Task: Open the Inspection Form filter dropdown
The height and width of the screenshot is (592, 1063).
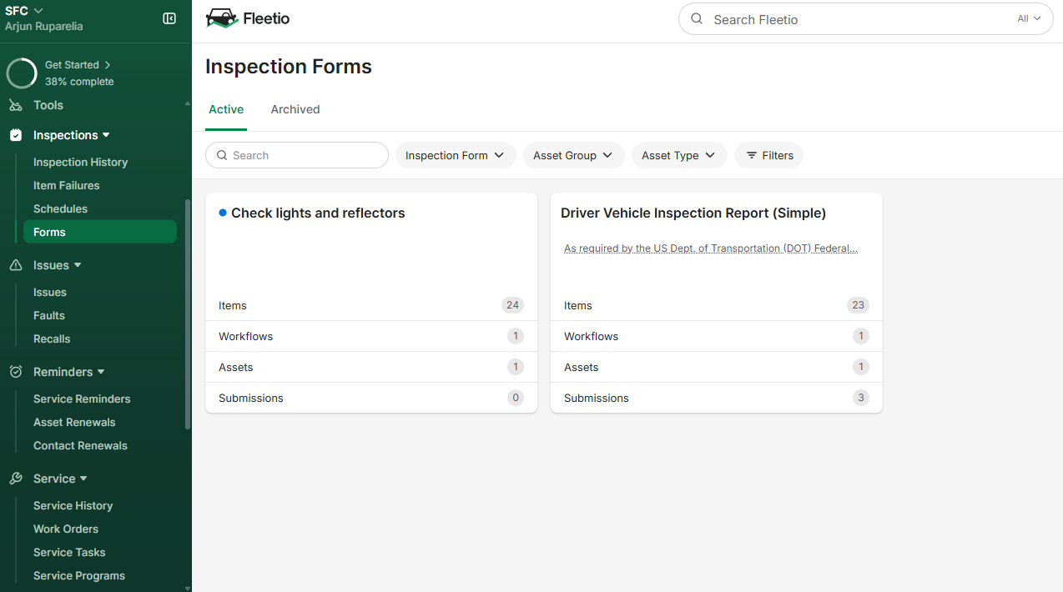Action: (455, 155)
